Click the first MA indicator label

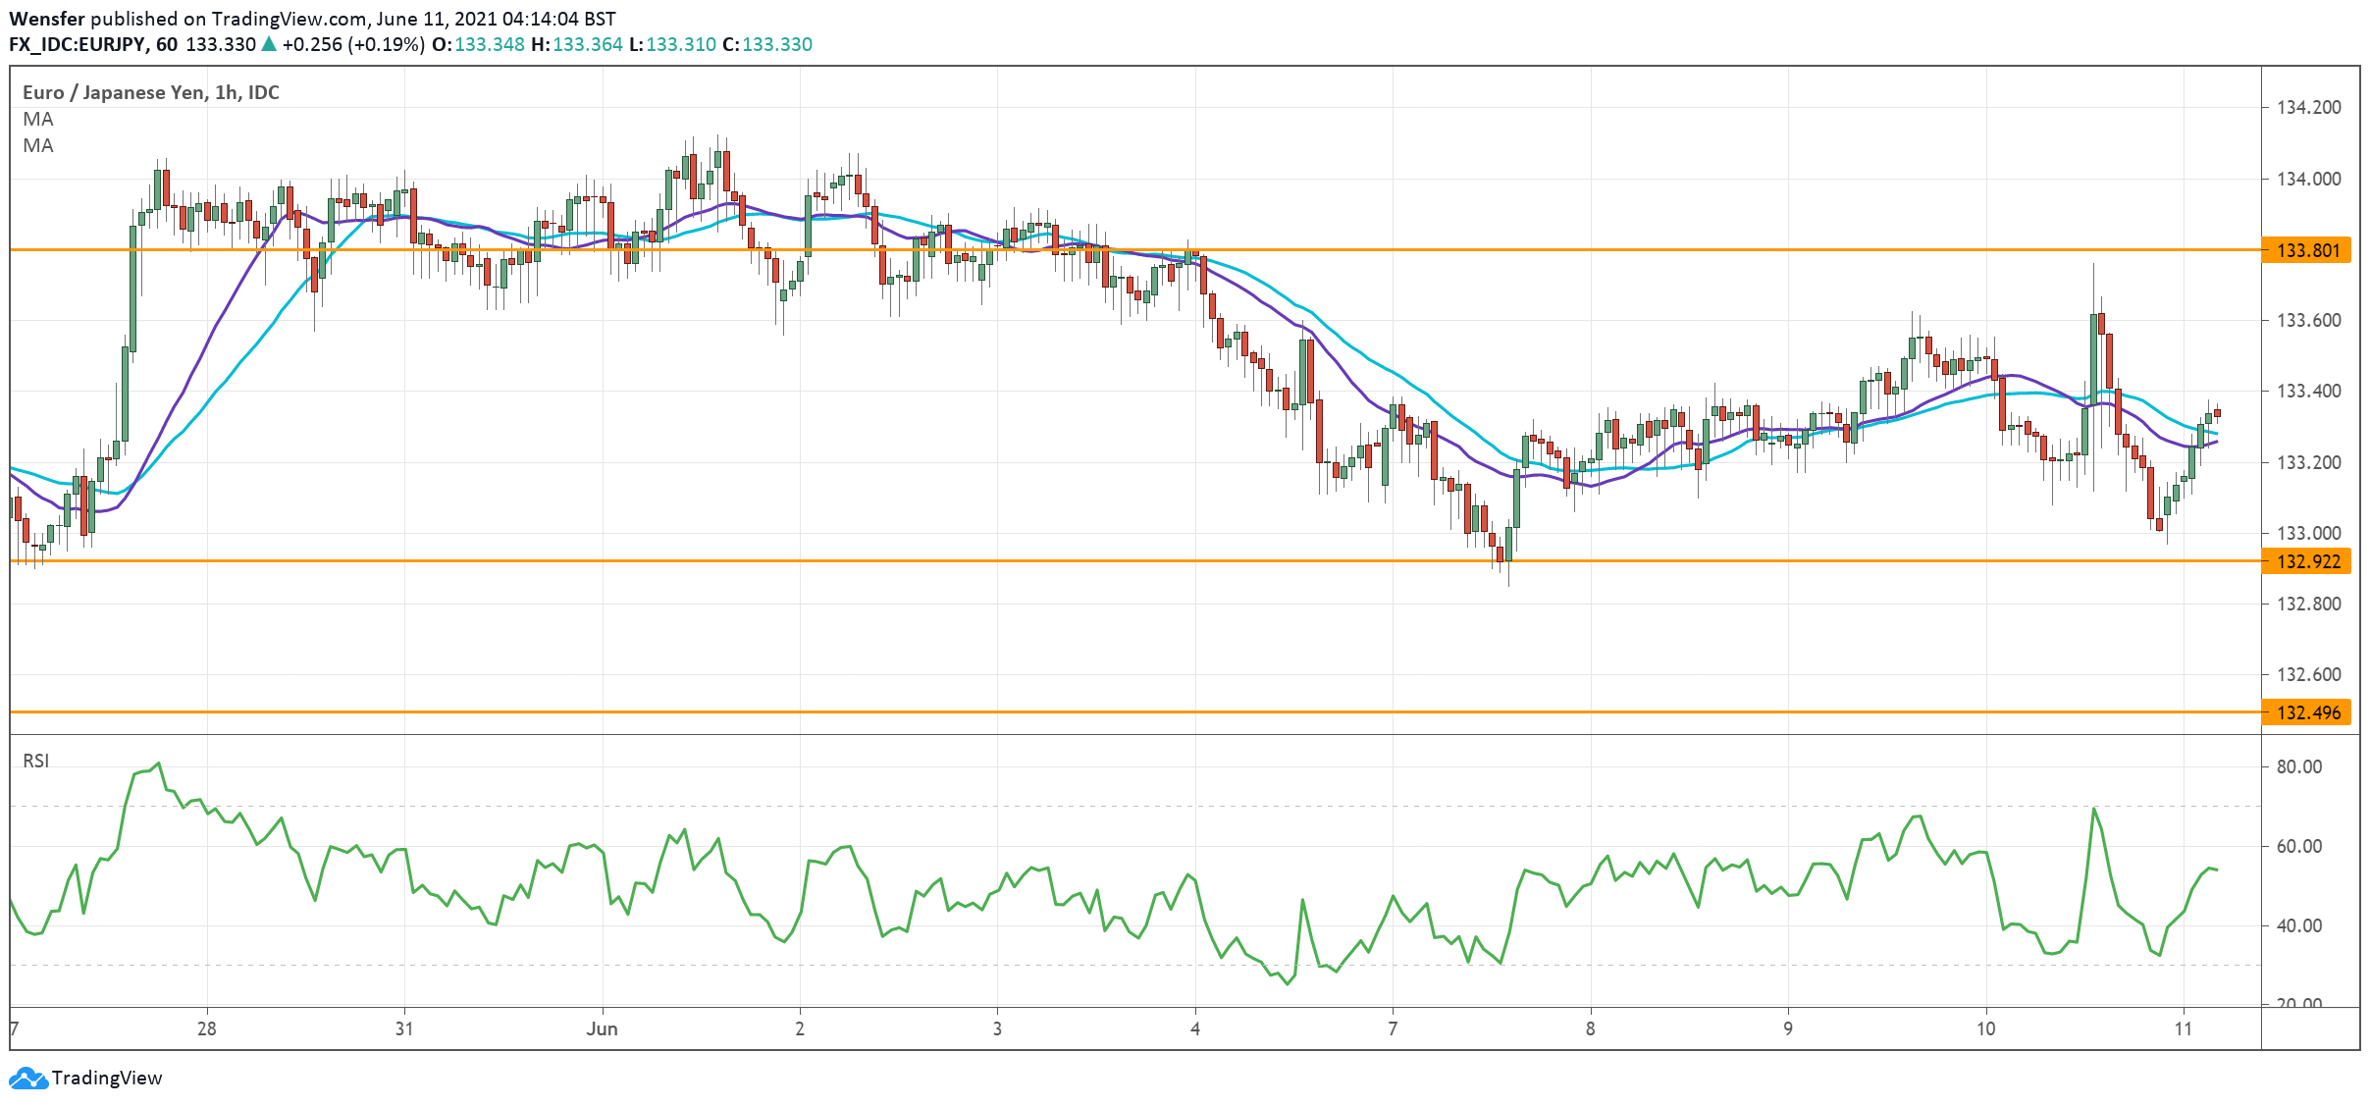pyautogui.click(x=38, y=119)
